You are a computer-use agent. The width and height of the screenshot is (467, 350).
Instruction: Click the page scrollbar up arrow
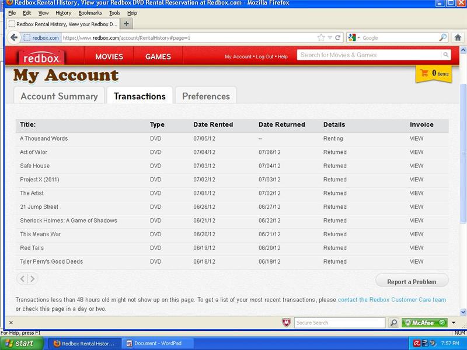click(x=463, y=50)
